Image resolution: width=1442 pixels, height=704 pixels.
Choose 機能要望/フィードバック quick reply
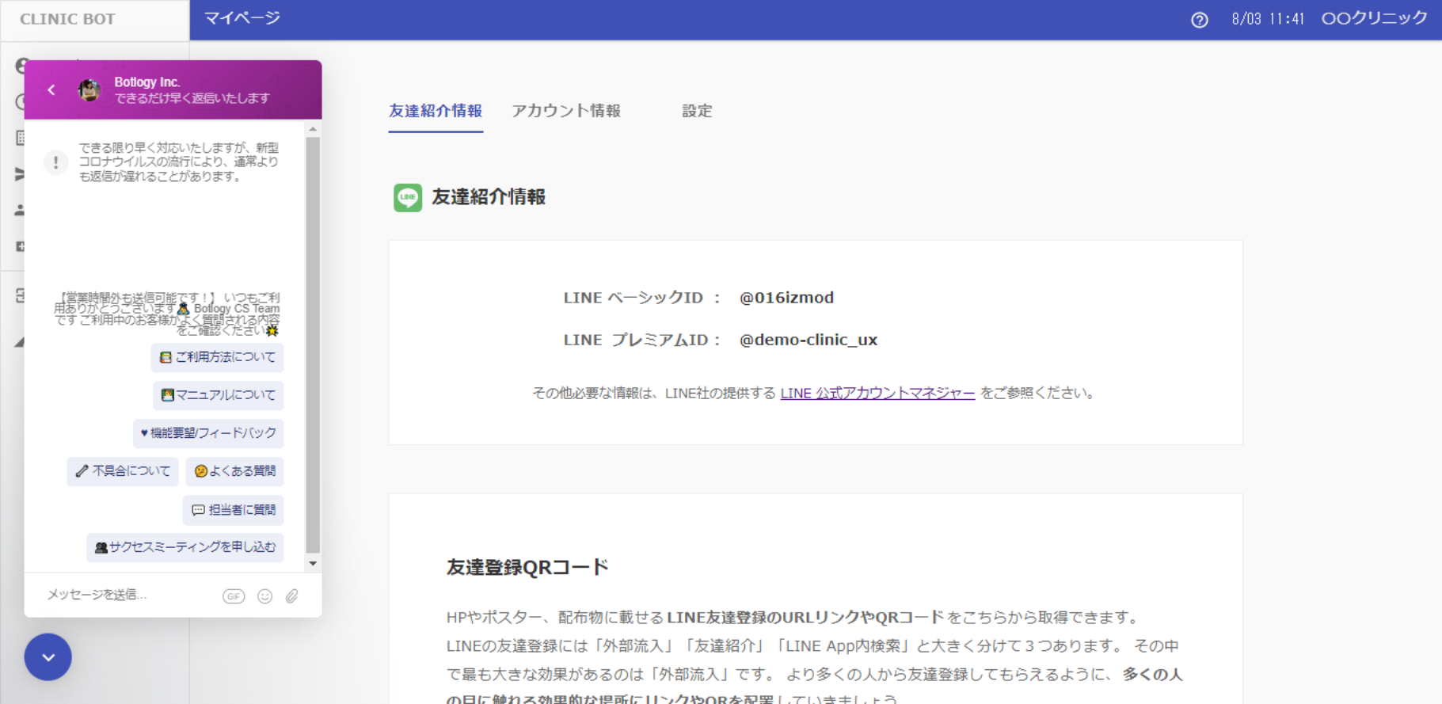pos(208,433)
